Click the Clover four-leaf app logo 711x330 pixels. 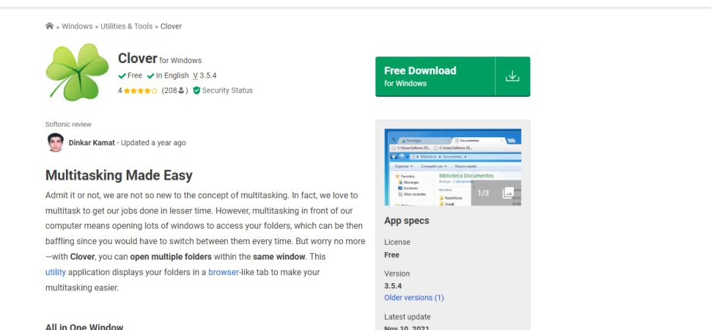pyautogui.click(x=77, y=72)
